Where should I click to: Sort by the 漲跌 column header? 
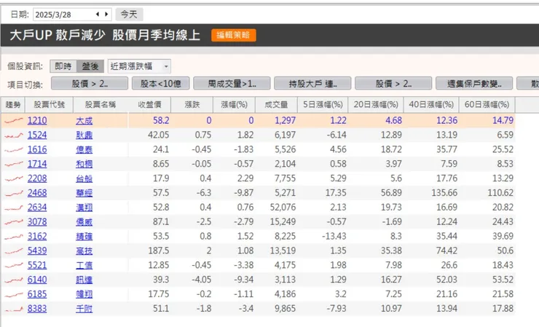192,105
